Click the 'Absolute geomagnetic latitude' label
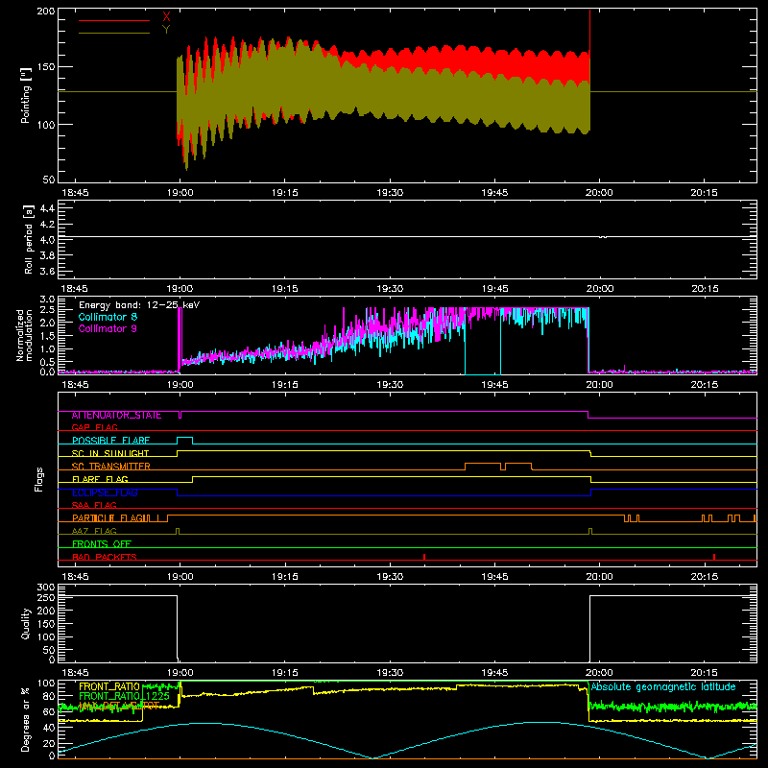Image resolution: width=768 pixels, height=768 pixels. coord(663,686)
